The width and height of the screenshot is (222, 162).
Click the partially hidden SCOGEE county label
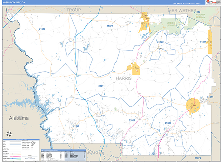95,152
